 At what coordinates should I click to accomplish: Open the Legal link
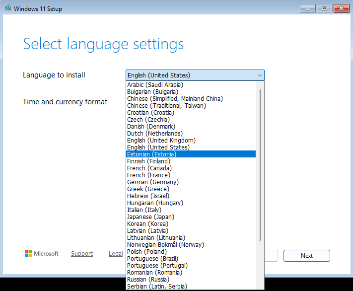pos(116,254)
